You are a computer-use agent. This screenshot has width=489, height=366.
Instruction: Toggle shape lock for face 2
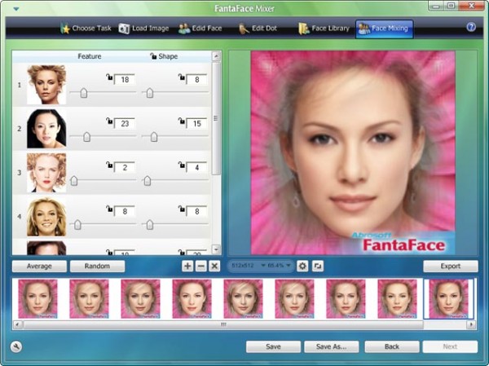(179, 121)
